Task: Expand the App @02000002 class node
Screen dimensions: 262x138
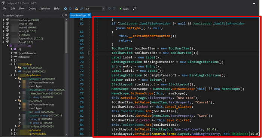Action: pos(16,68)
